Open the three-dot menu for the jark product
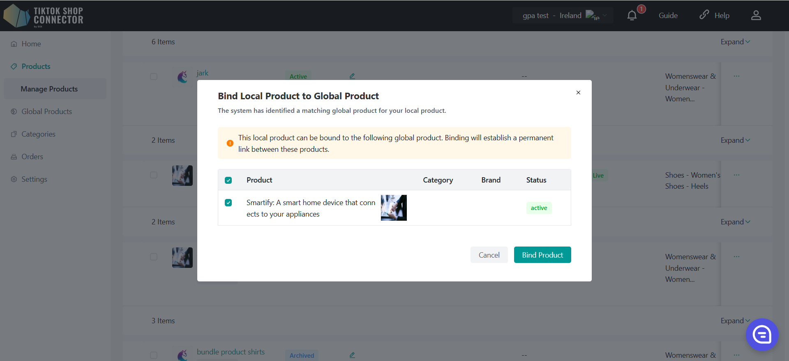 click(x=736, y=76)
